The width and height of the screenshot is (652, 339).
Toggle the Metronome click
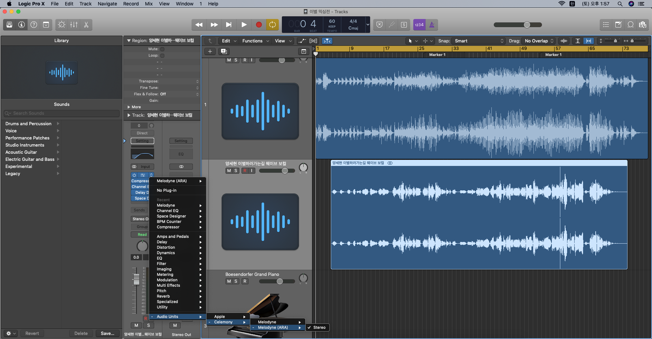(432, 25)
